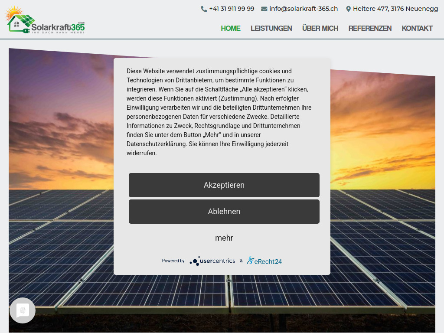Click the location pin icon in header
The height and width of the screenshot is (333, 444).
pos(348,8)
